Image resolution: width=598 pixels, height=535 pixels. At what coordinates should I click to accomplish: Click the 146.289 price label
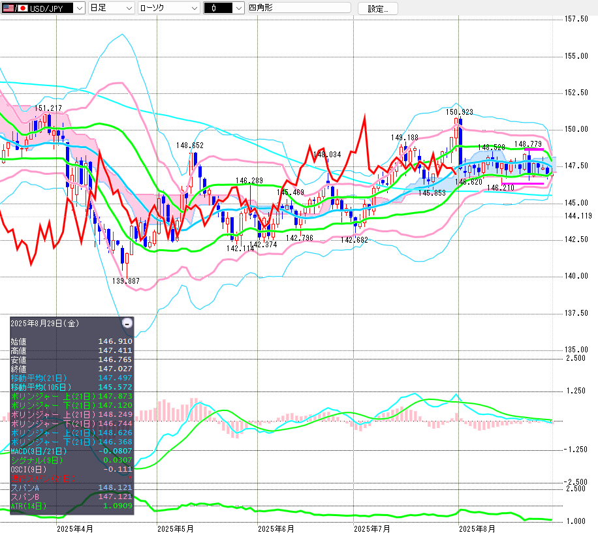coord(249,181)
